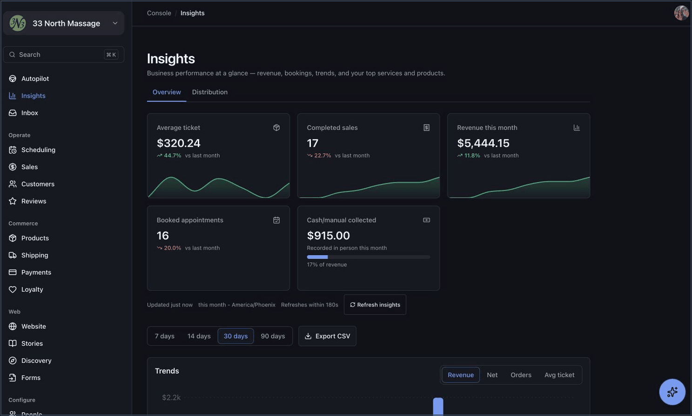The image size is (692, 416).
Task: Click the Revenue this month sparkline chart
Action: tap(519, 187)
